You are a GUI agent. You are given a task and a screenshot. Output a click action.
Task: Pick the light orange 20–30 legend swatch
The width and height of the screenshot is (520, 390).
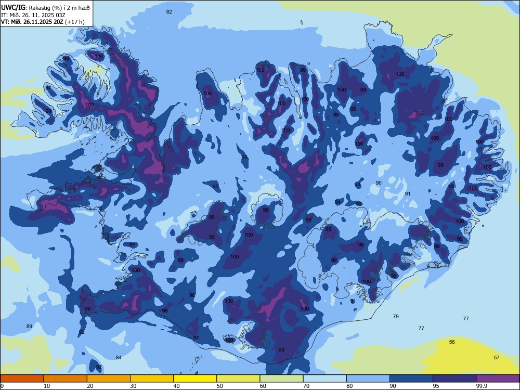pos(109,379)
